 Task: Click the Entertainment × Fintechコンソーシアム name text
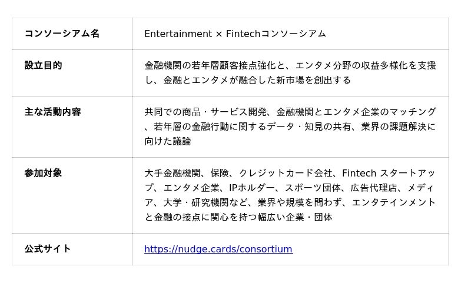pos(235,34)
